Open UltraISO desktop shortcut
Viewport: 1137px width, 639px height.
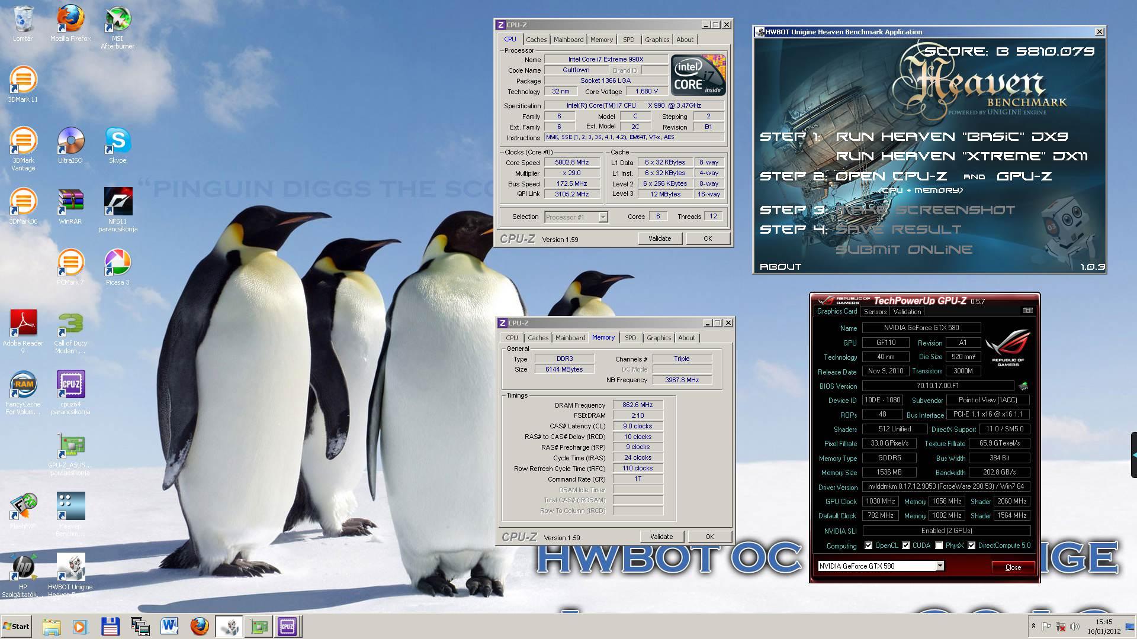[x=70, y=146]
